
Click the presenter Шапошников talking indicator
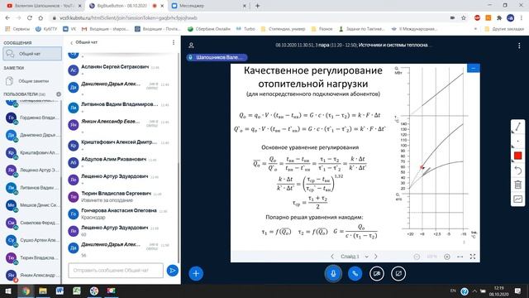[217, 57]
